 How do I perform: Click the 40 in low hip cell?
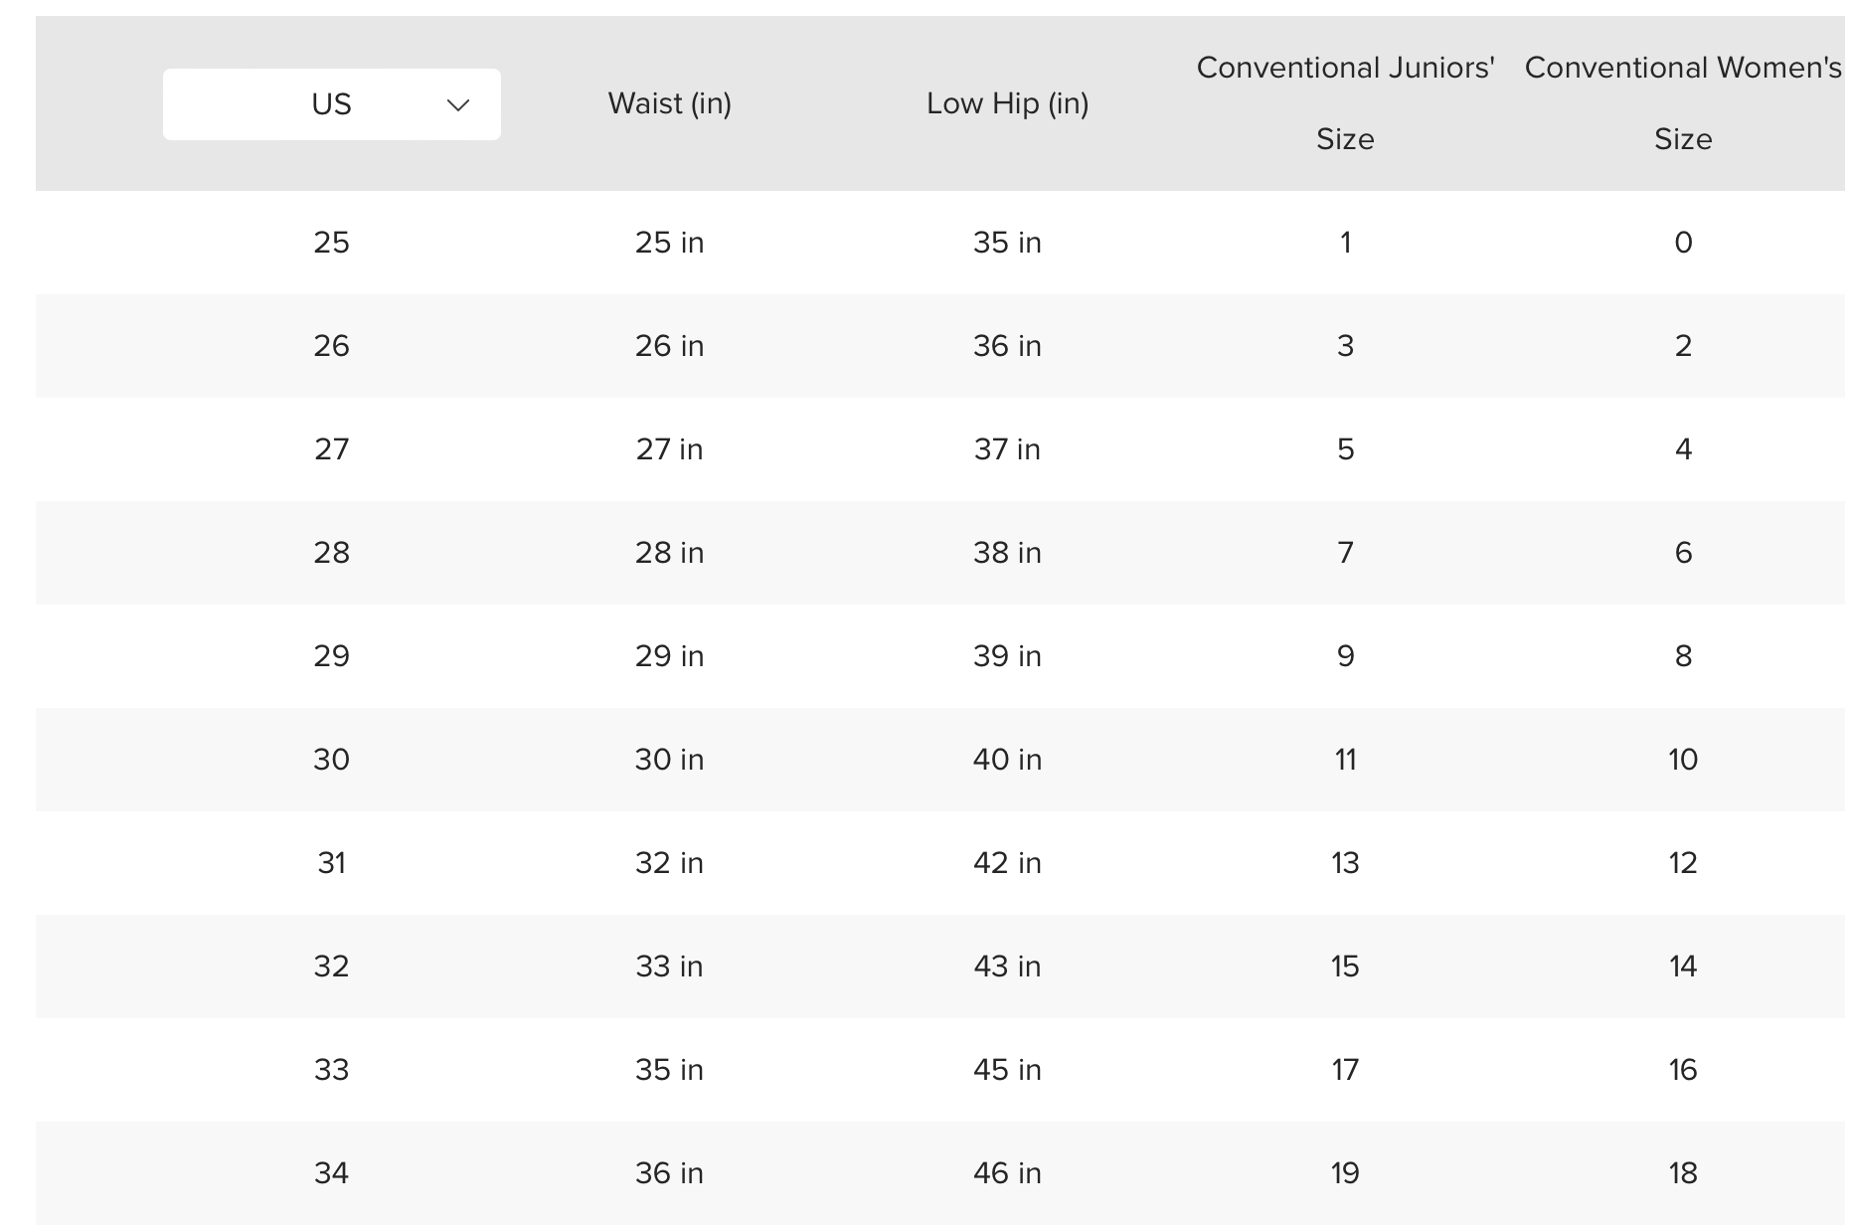click(1007, 760)
